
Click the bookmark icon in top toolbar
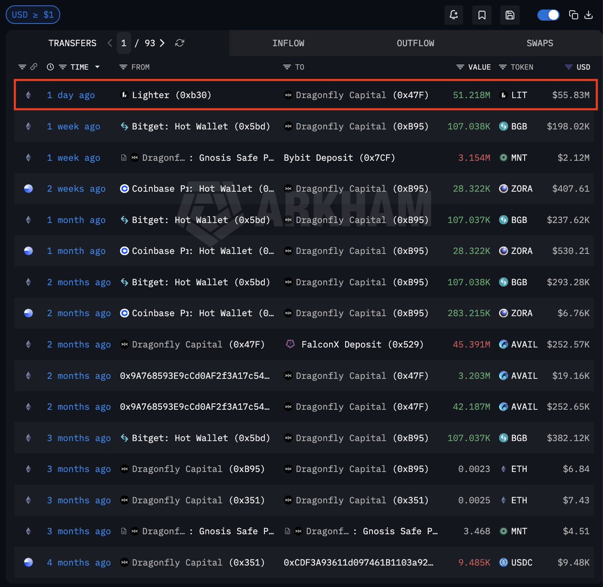coord(482,15)
